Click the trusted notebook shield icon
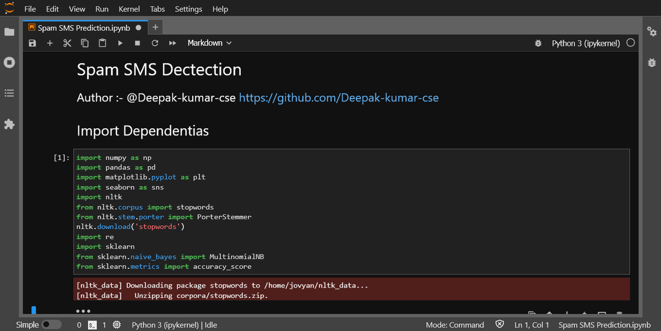 coord(500,325)
